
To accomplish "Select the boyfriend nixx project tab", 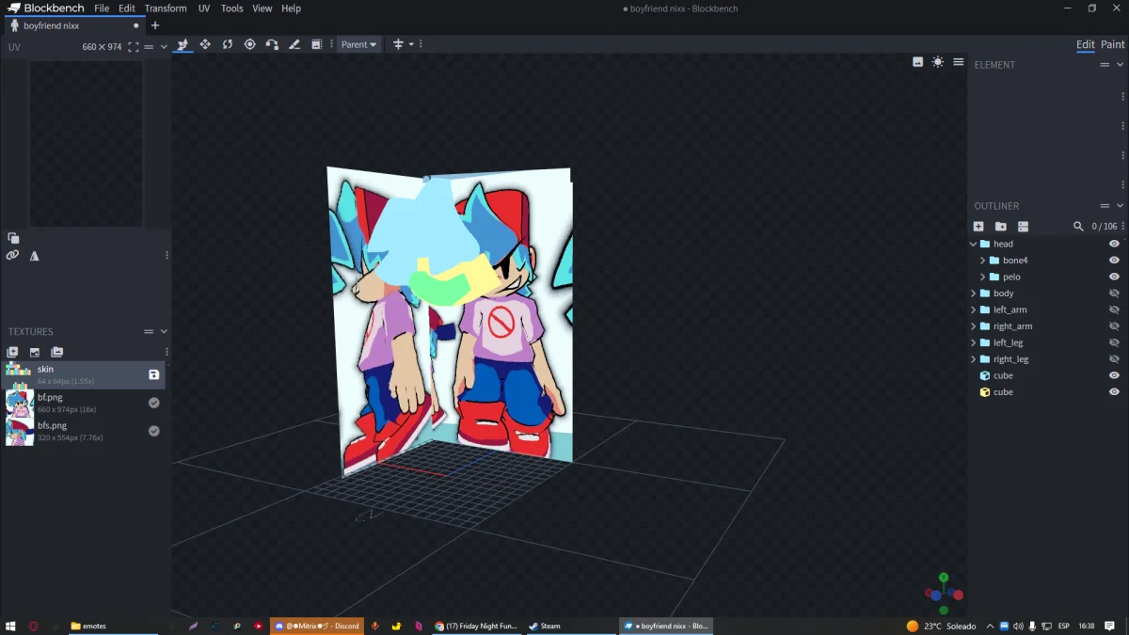I will (73, 25).
